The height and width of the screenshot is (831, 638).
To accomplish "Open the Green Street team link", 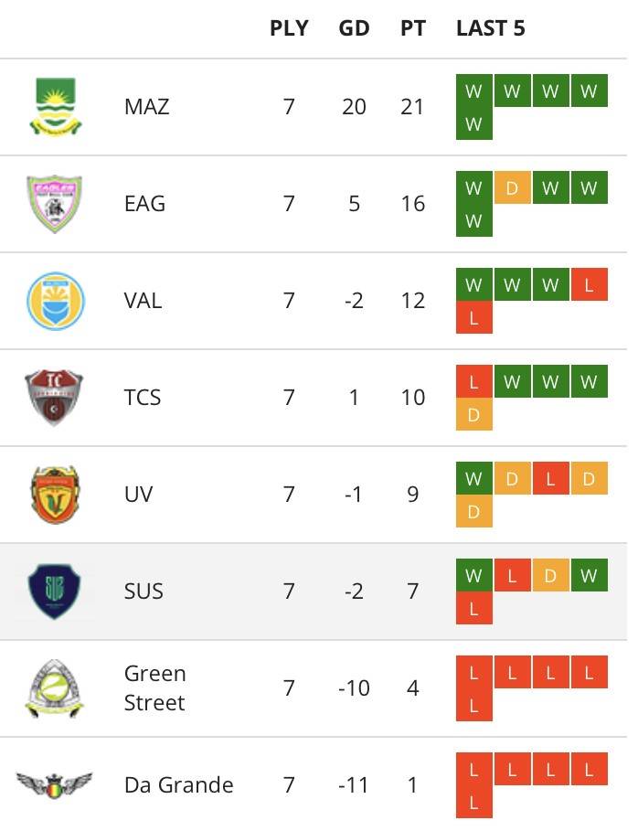I will coord(154,688).
